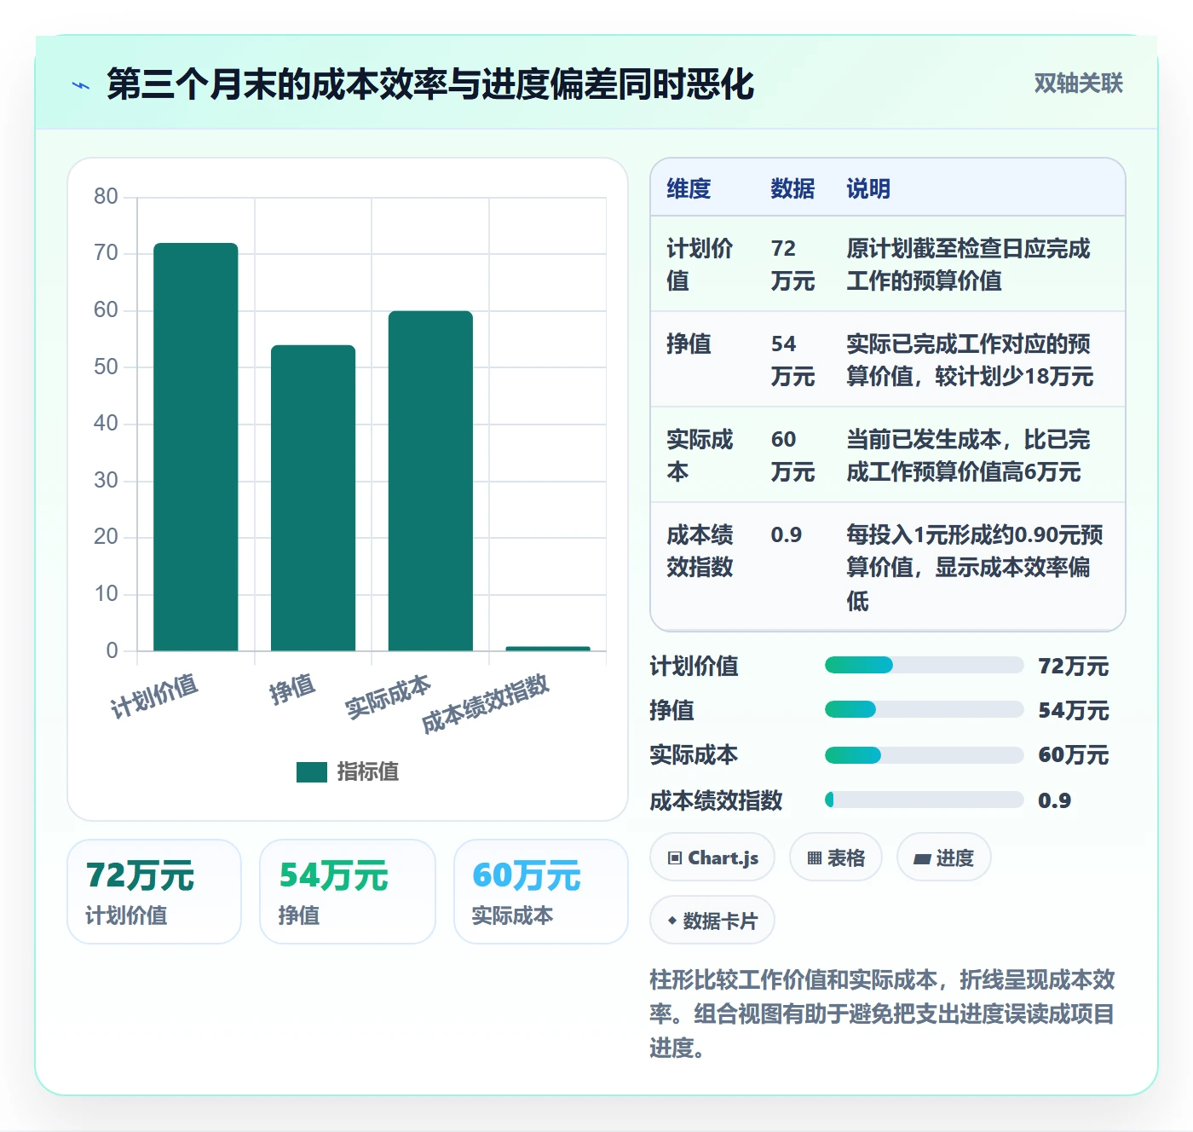
Task: Click the 数据 column header
Action: click(792, 188)
